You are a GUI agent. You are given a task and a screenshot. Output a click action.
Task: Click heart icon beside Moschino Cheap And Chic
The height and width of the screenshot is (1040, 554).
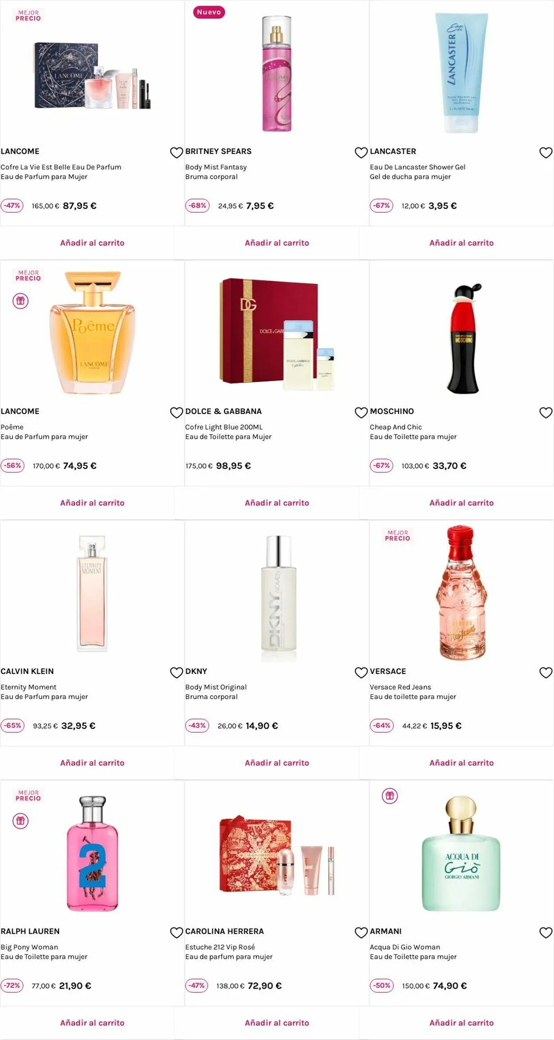(x=546, y=413)
